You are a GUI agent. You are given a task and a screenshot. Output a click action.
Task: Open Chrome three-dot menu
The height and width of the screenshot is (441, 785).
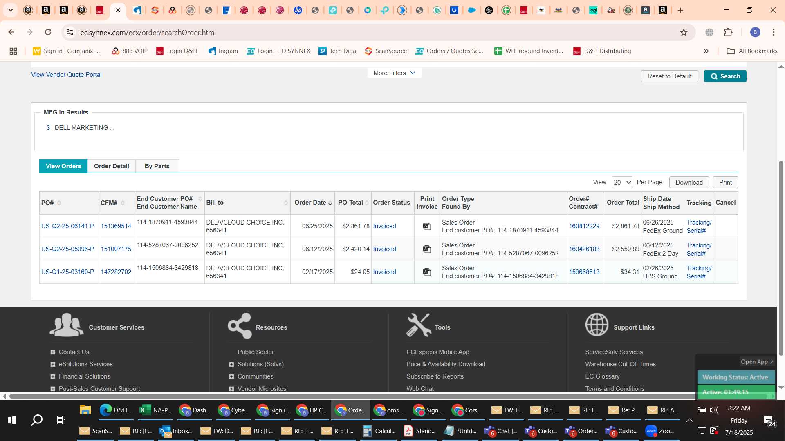774,32
